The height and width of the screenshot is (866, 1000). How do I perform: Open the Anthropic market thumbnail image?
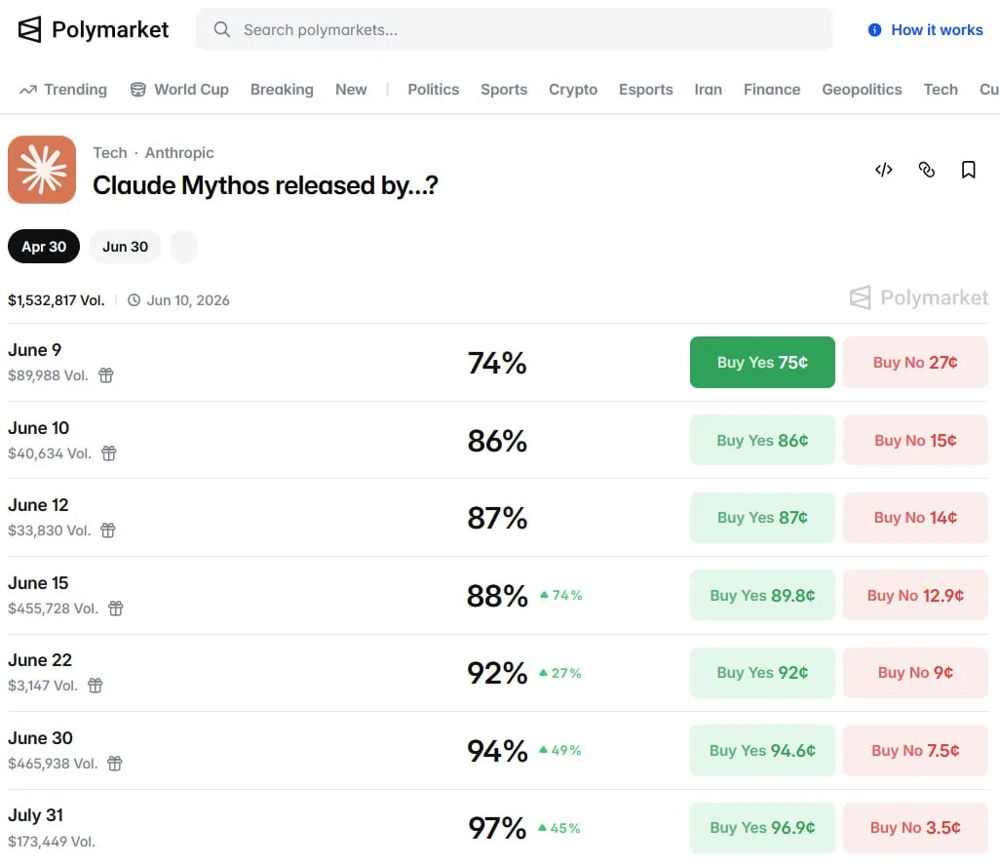(42, 170)
